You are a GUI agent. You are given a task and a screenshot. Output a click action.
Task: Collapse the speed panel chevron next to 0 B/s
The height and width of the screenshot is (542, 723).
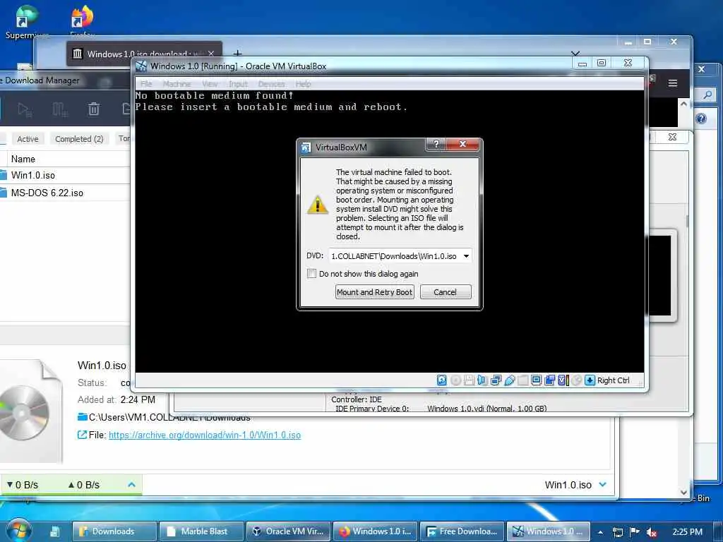(x=131, y=484)
